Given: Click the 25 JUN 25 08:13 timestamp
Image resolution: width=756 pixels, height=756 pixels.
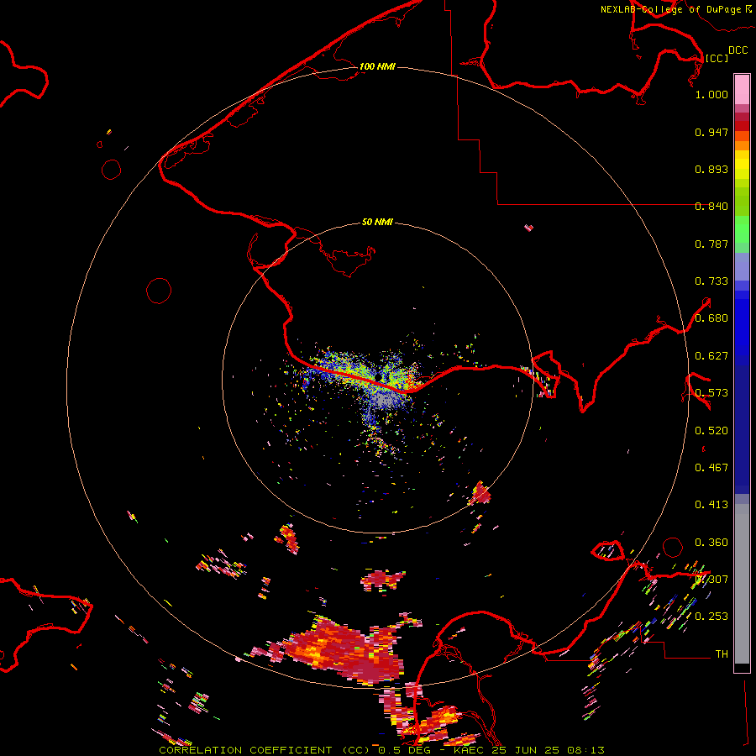Looking at the screenshot, I should (549, 750).
